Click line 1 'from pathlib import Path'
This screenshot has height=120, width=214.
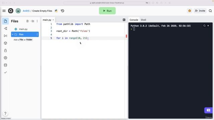coord(73,24)
